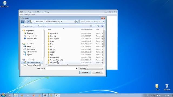The image size is (173, 97).
Task: Click the greyed Forward arrow button
Action: (26, 22)
